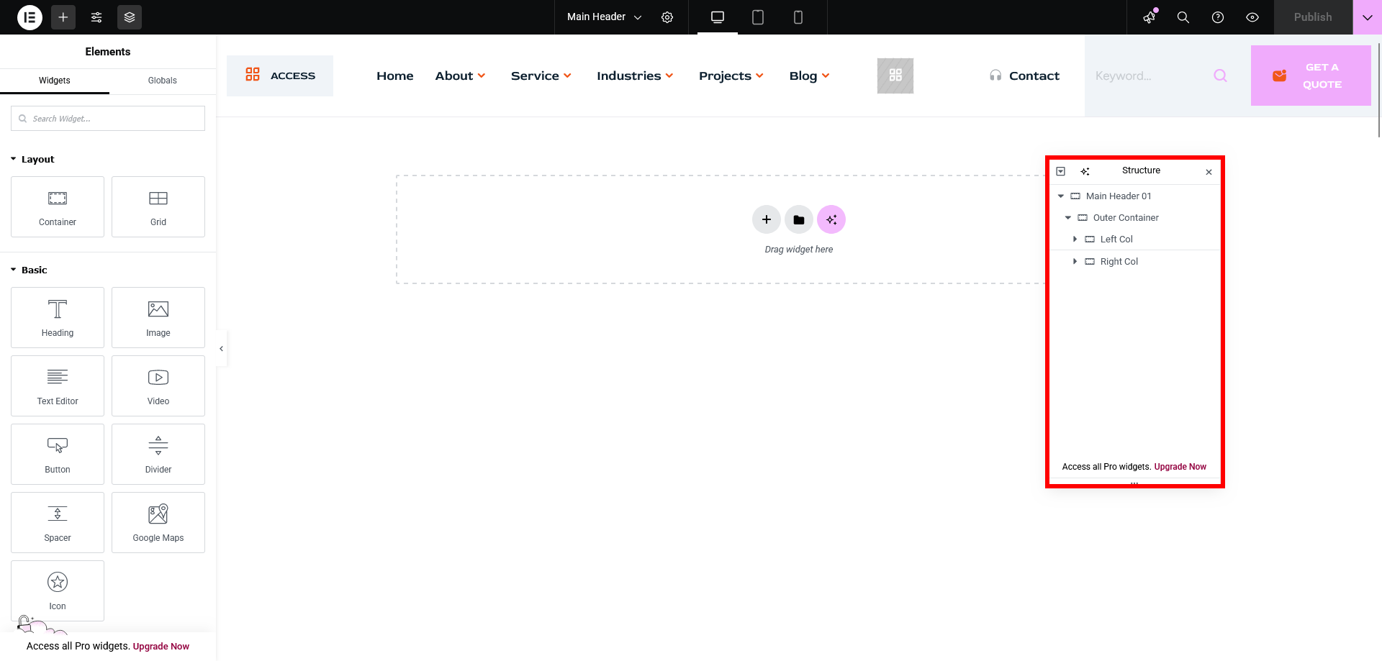Switch to the Globals tab
Viewport: 1382px width, 661px height.
tap(162, 81)
